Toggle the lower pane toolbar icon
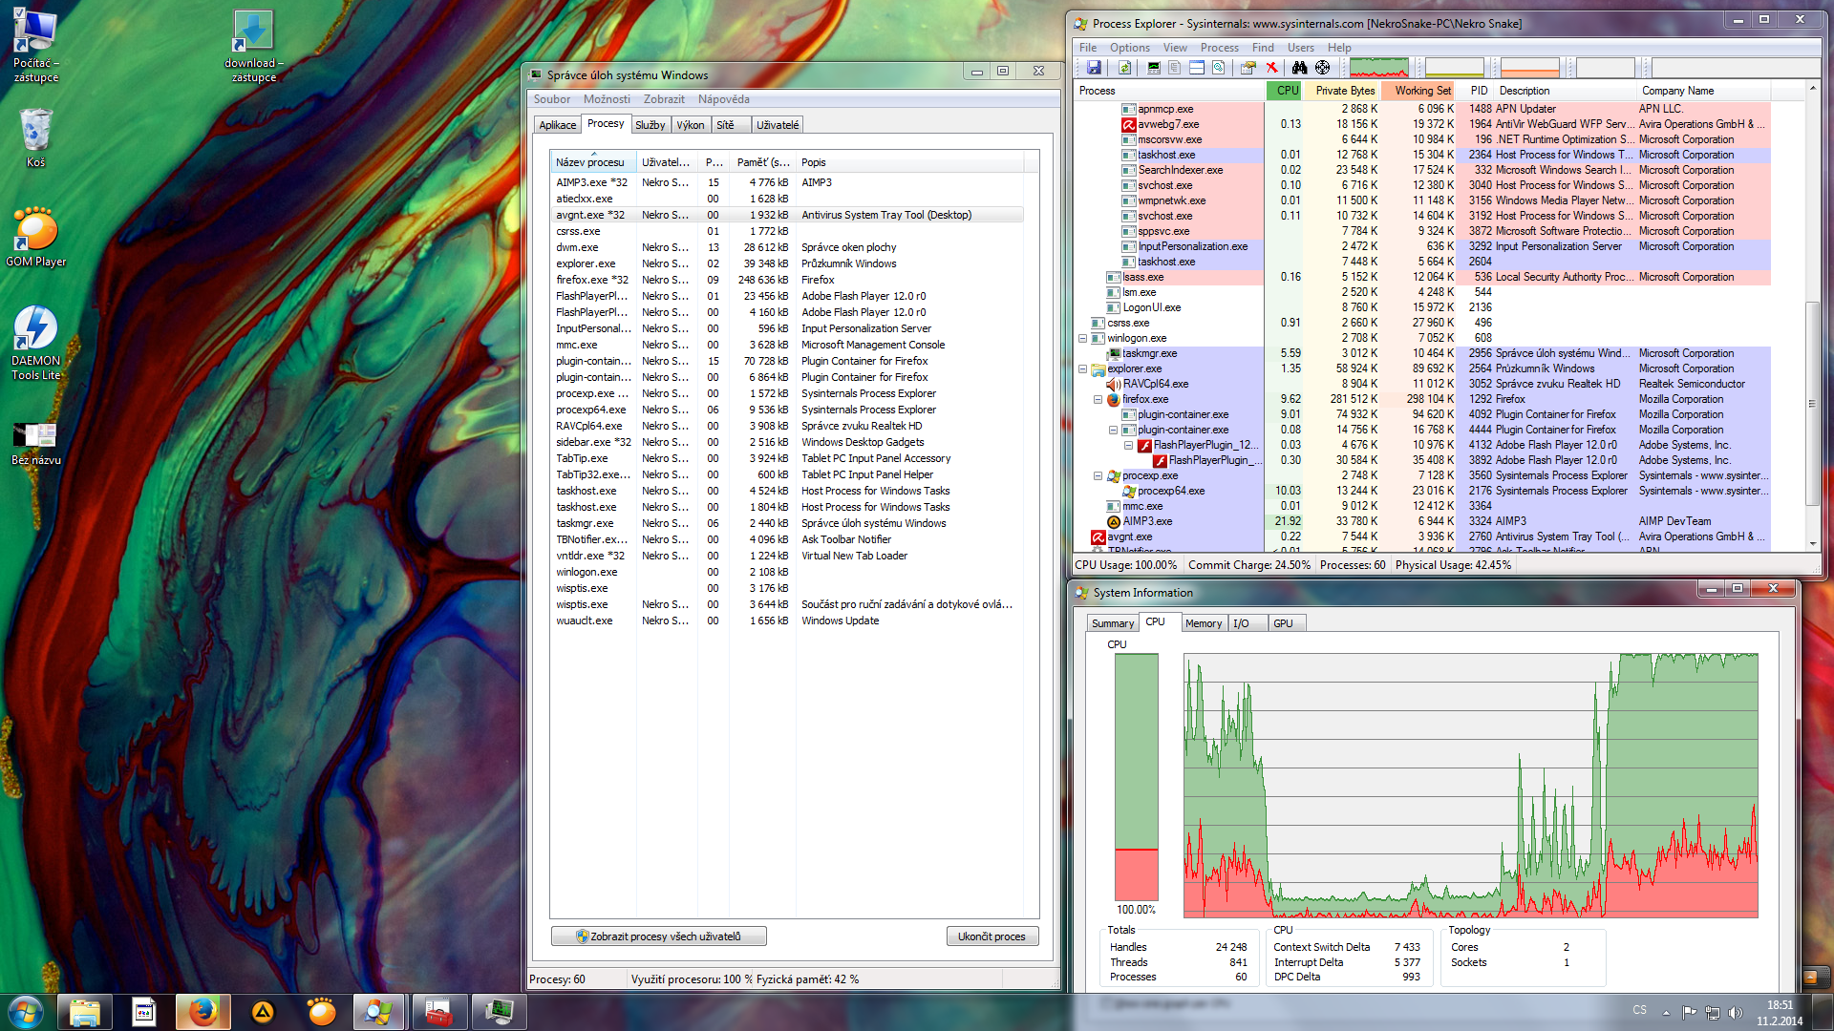 pyautogui.click(x=1196, y=68)
